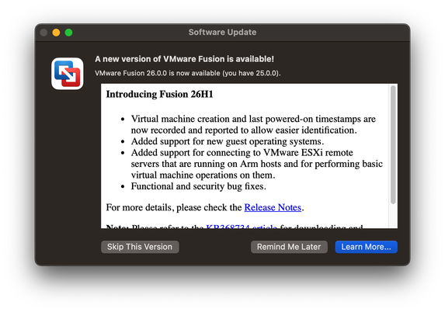Click 'A new version of VMware Fusion is available!'
The height and width of the screenshot is (312, 445).
pyautogui.click(x=185, y=59)
